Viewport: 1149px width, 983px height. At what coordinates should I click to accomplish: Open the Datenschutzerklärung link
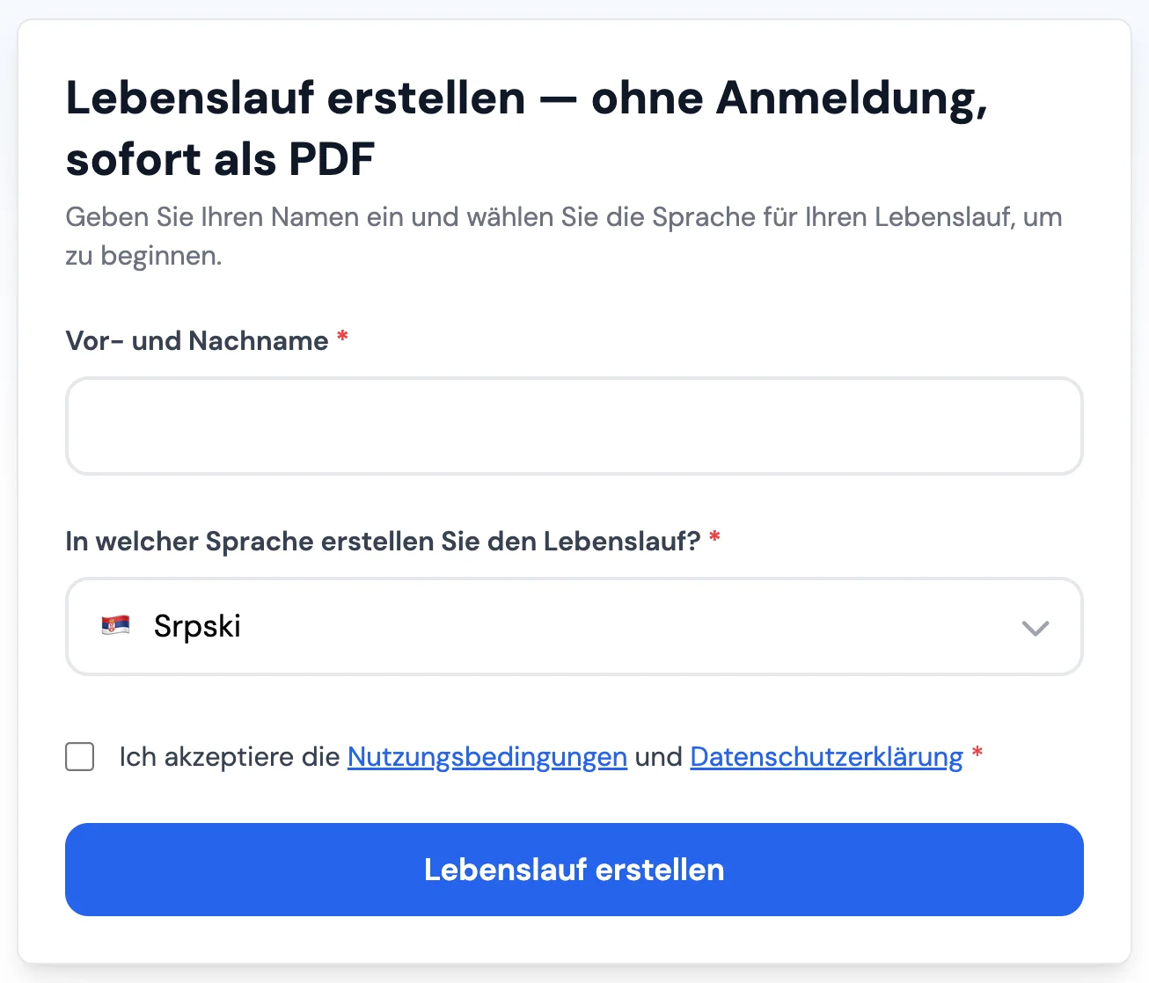[825, 756]
